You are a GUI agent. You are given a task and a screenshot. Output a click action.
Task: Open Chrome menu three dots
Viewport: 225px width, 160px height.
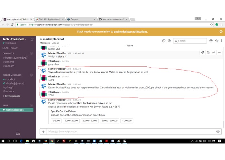[x=222, y=25]
